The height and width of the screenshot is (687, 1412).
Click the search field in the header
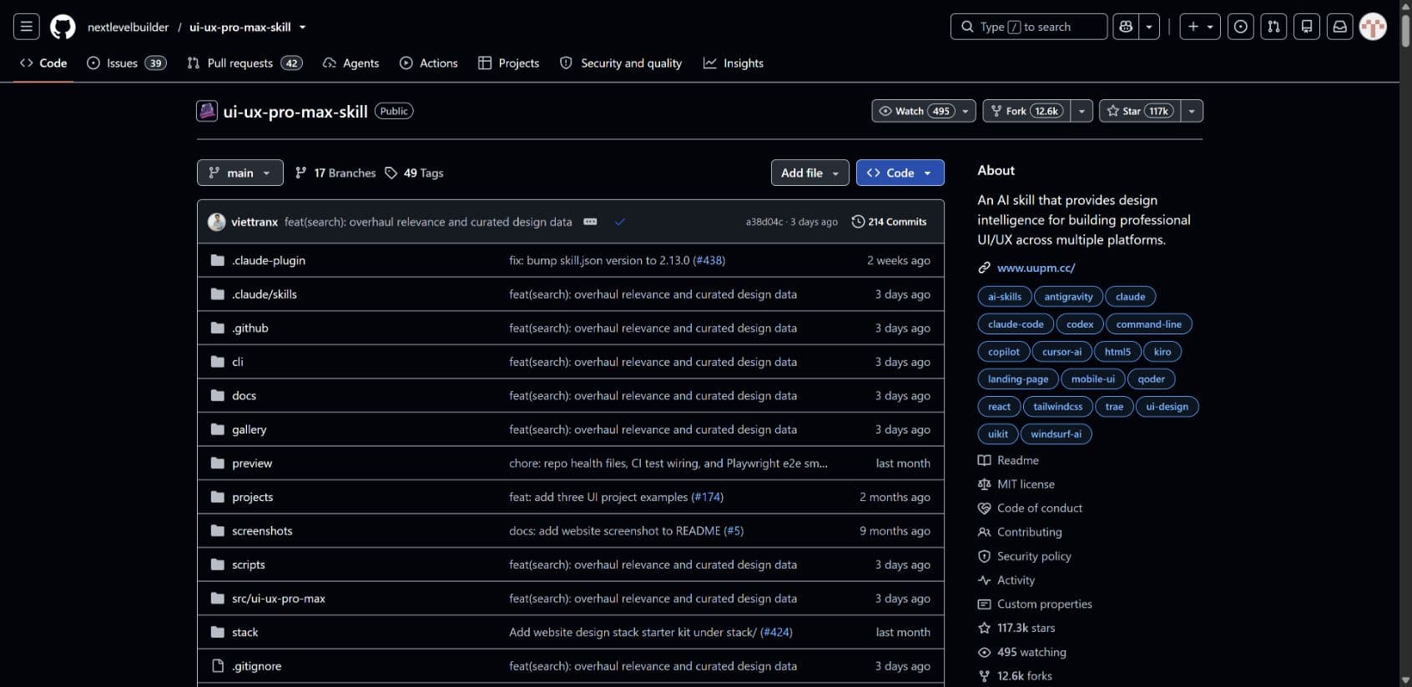click(1029, 27)
